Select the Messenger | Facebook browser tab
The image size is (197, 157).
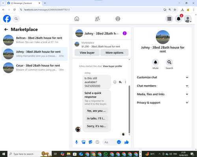tap(24, 3)
